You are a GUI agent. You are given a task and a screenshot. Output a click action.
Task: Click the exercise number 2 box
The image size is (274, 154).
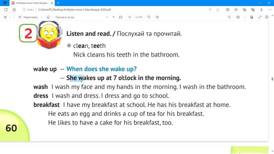28,33
